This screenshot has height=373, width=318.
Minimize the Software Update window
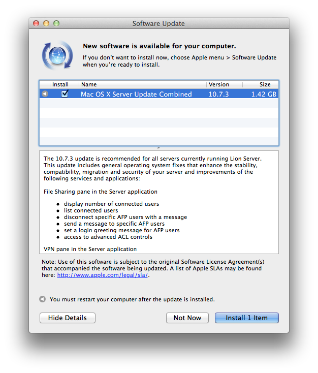[x=46, y=23]
